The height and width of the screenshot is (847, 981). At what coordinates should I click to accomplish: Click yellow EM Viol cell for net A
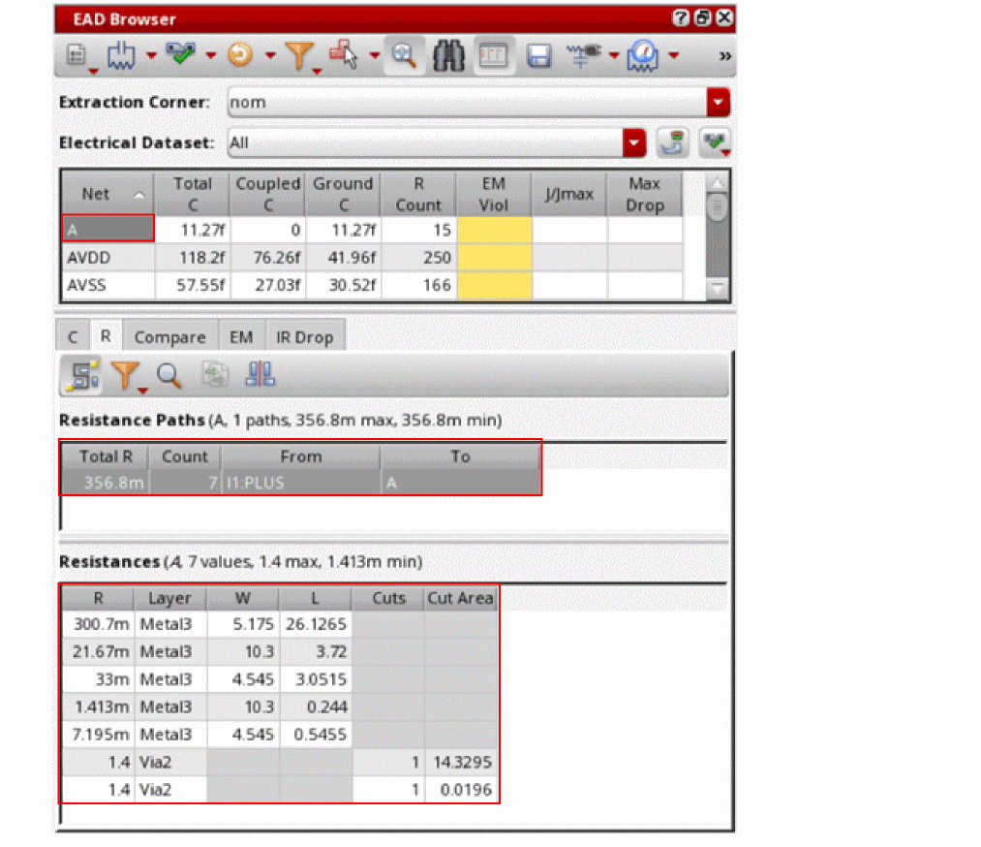[494, 230]
